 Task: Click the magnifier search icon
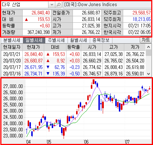(59, 5)
